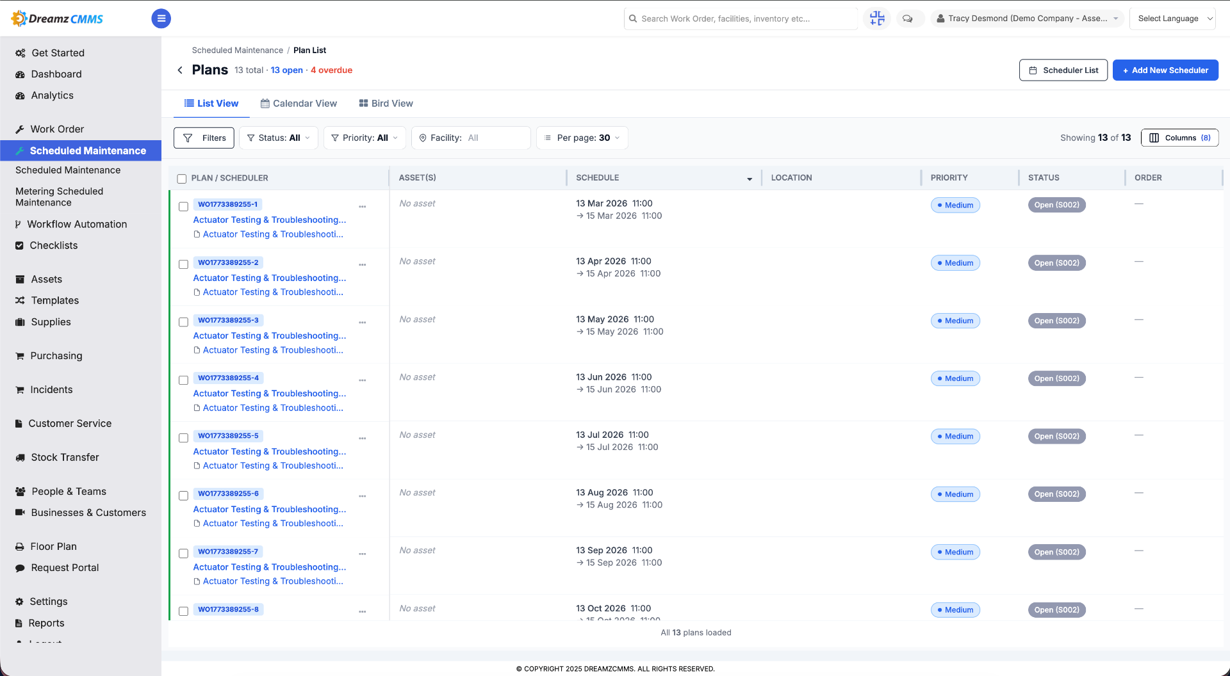The width and height of the screenshot is (1230, 676).
Task: Open the Priority: All filter dropdown
Action: (365, 138)
